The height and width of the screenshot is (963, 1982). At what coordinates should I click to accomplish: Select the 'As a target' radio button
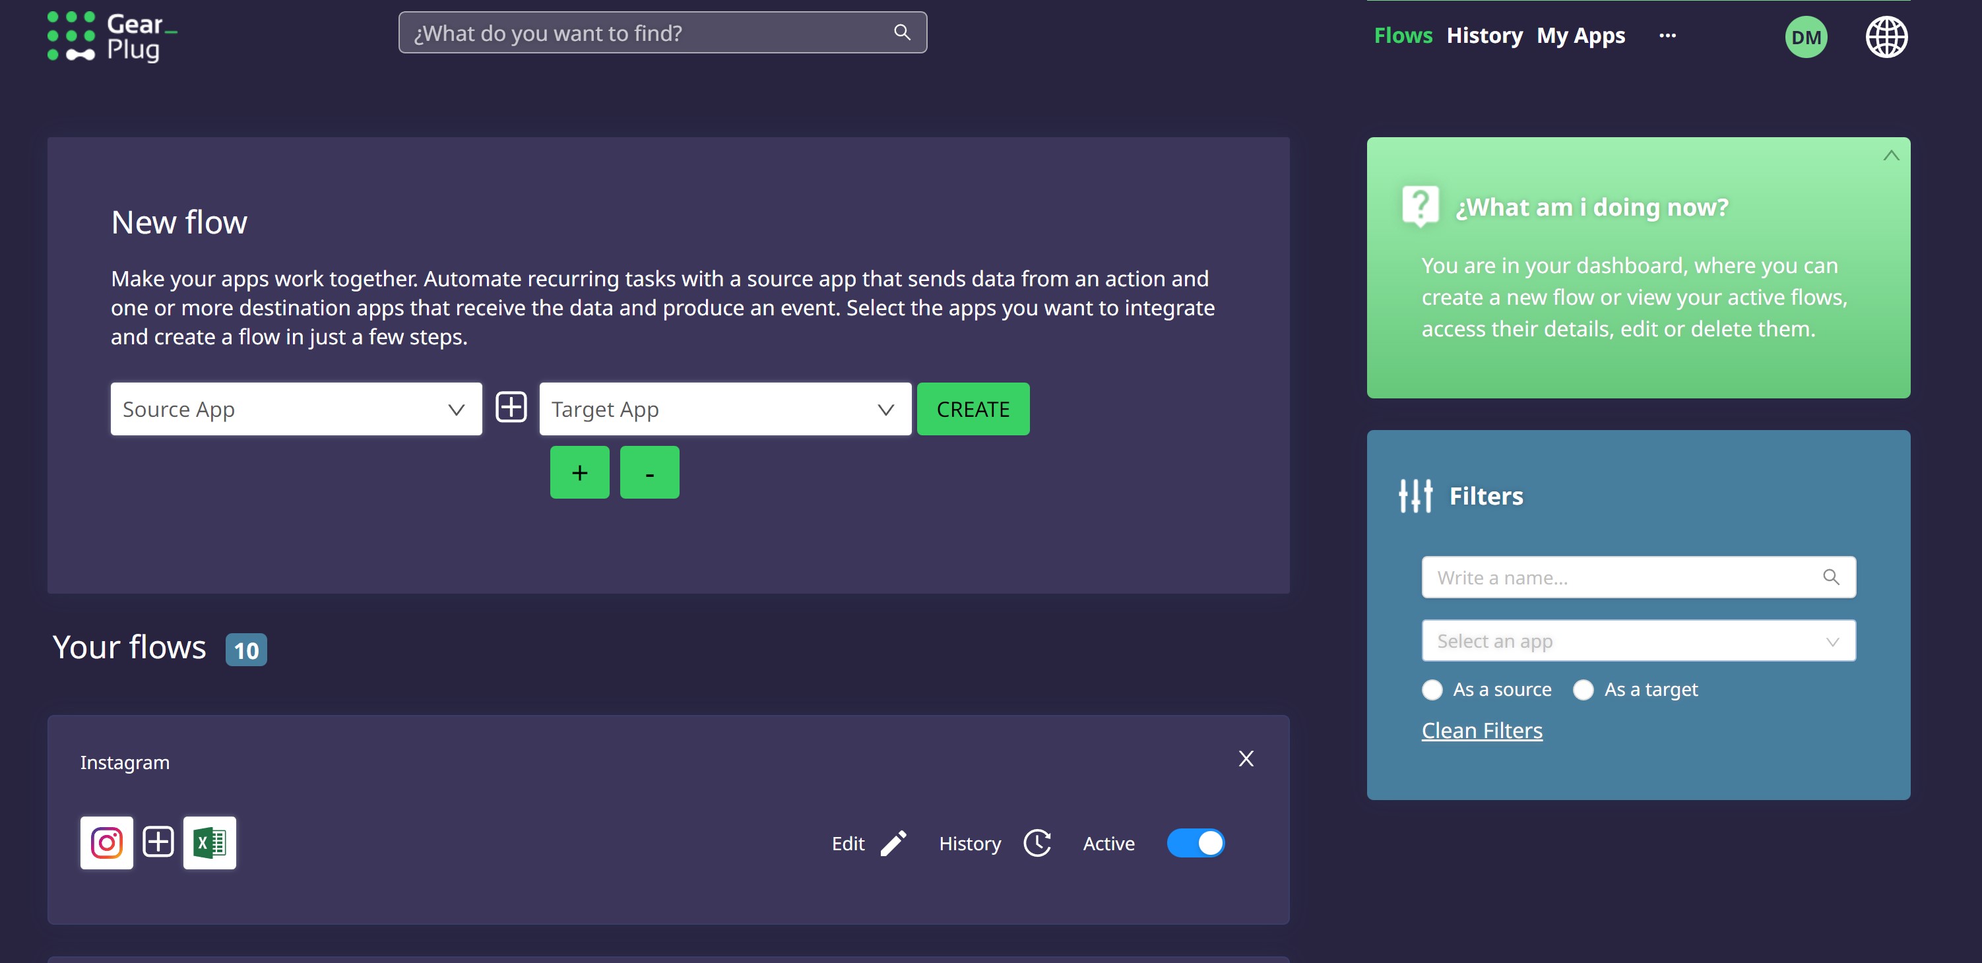pyautogui.click(x=1583, y=689)
